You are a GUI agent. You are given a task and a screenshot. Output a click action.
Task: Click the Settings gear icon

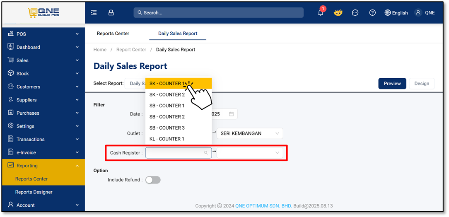point(11,126)
